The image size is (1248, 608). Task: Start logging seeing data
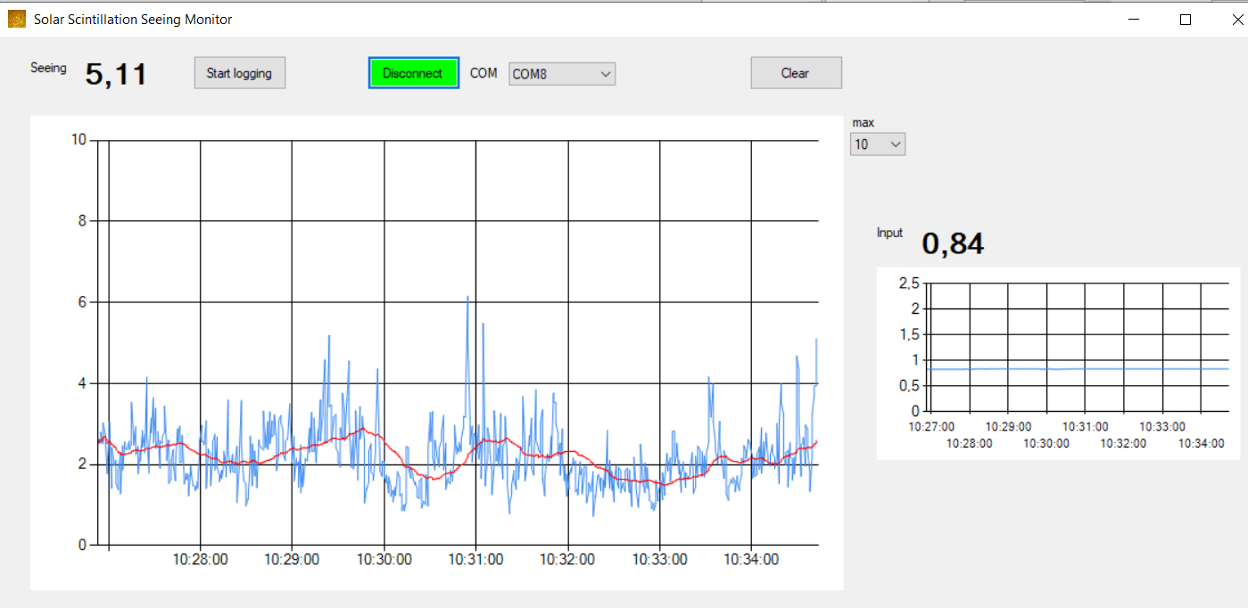239,73
